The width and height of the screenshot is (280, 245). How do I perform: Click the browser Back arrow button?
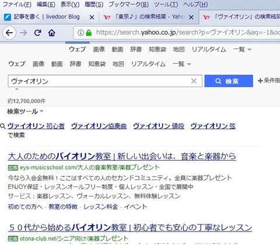point(9,33)
